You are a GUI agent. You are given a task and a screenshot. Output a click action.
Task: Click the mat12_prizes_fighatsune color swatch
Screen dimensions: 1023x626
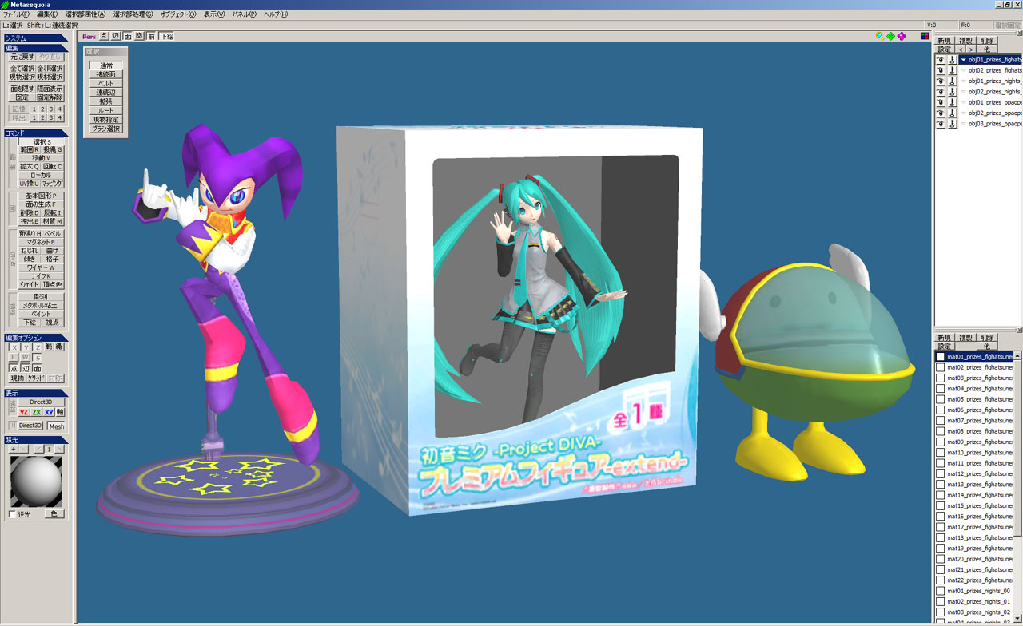(x=941, y=473)
